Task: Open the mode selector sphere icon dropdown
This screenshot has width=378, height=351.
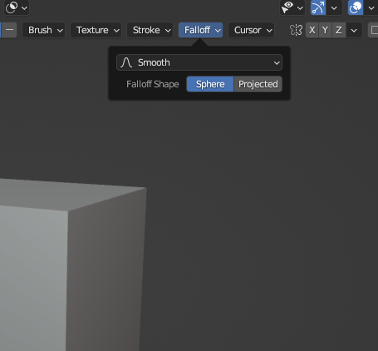Action: click(x=17, y=7)
